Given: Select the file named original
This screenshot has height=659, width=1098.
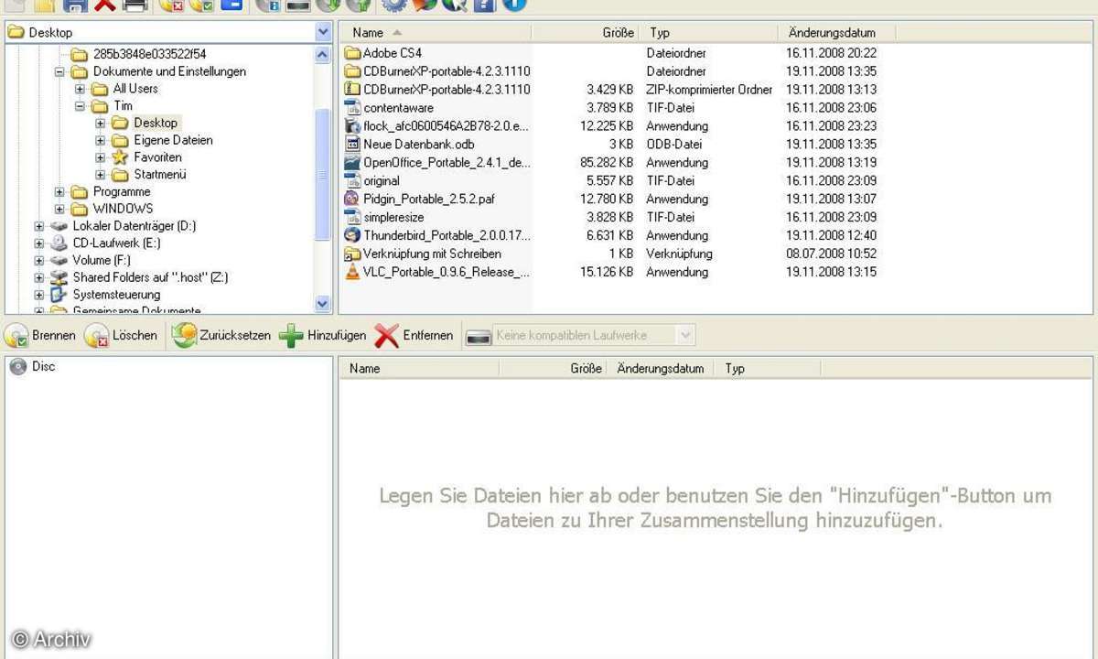Looking at the screenshot, I should [382, 180].
